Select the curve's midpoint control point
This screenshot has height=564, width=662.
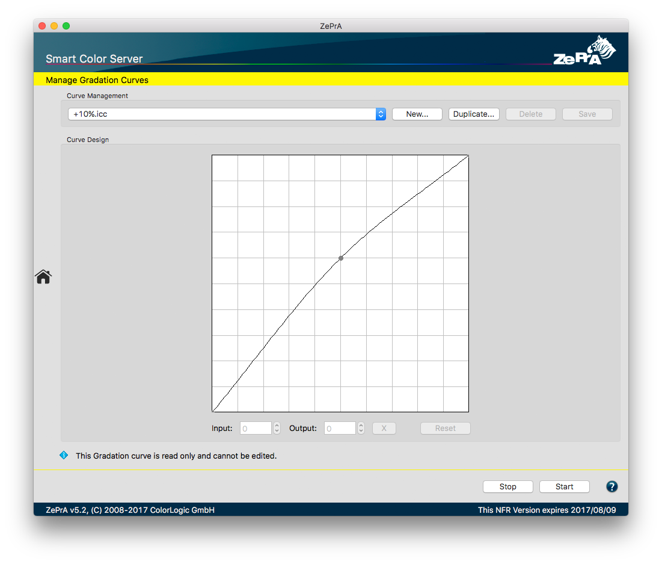[x=341, y=258]
